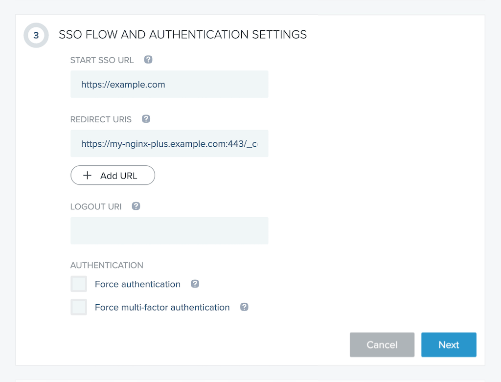Select the empty Logout URI field

click(x=169, y=231)
